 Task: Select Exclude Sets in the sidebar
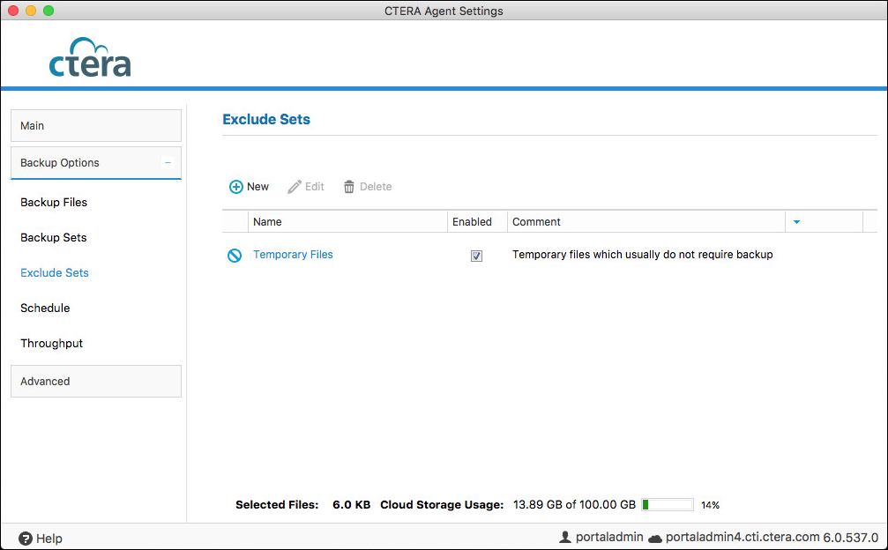click(55, 272)
